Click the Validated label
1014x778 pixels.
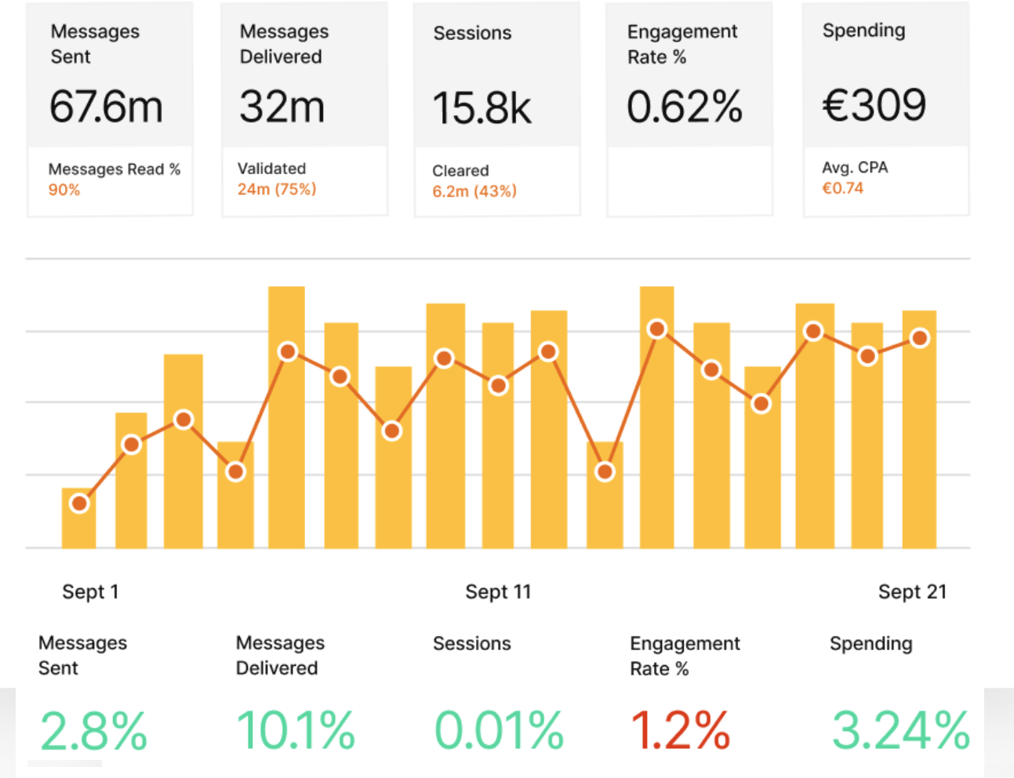[x=271, y=169]
